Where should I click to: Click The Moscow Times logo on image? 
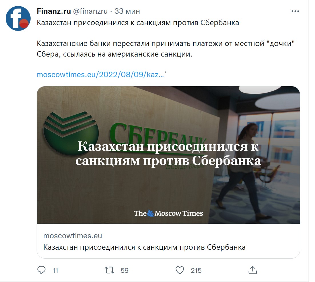pos(168,213)
